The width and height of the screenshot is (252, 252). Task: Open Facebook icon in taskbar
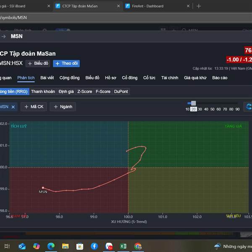click(94, 246)
